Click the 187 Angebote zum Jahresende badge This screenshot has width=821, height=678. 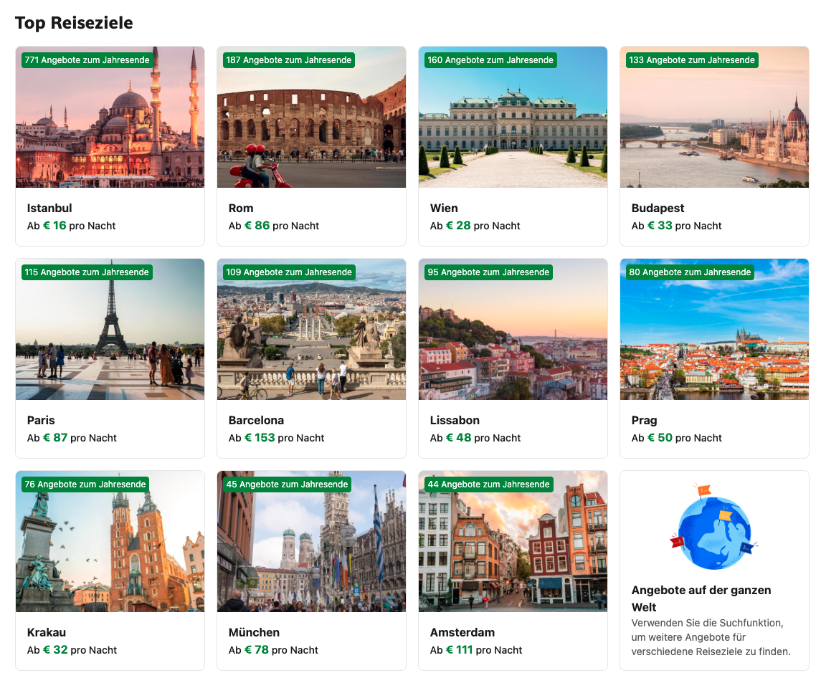[288, 60]
